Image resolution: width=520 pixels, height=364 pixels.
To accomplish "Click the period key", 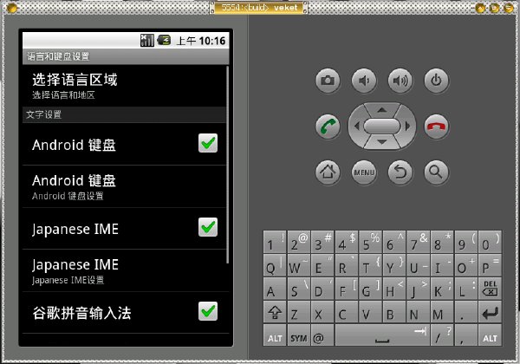I will (466, 312).
